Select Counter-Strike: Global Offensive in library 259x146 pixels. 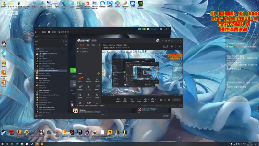[x=51, y=71]
